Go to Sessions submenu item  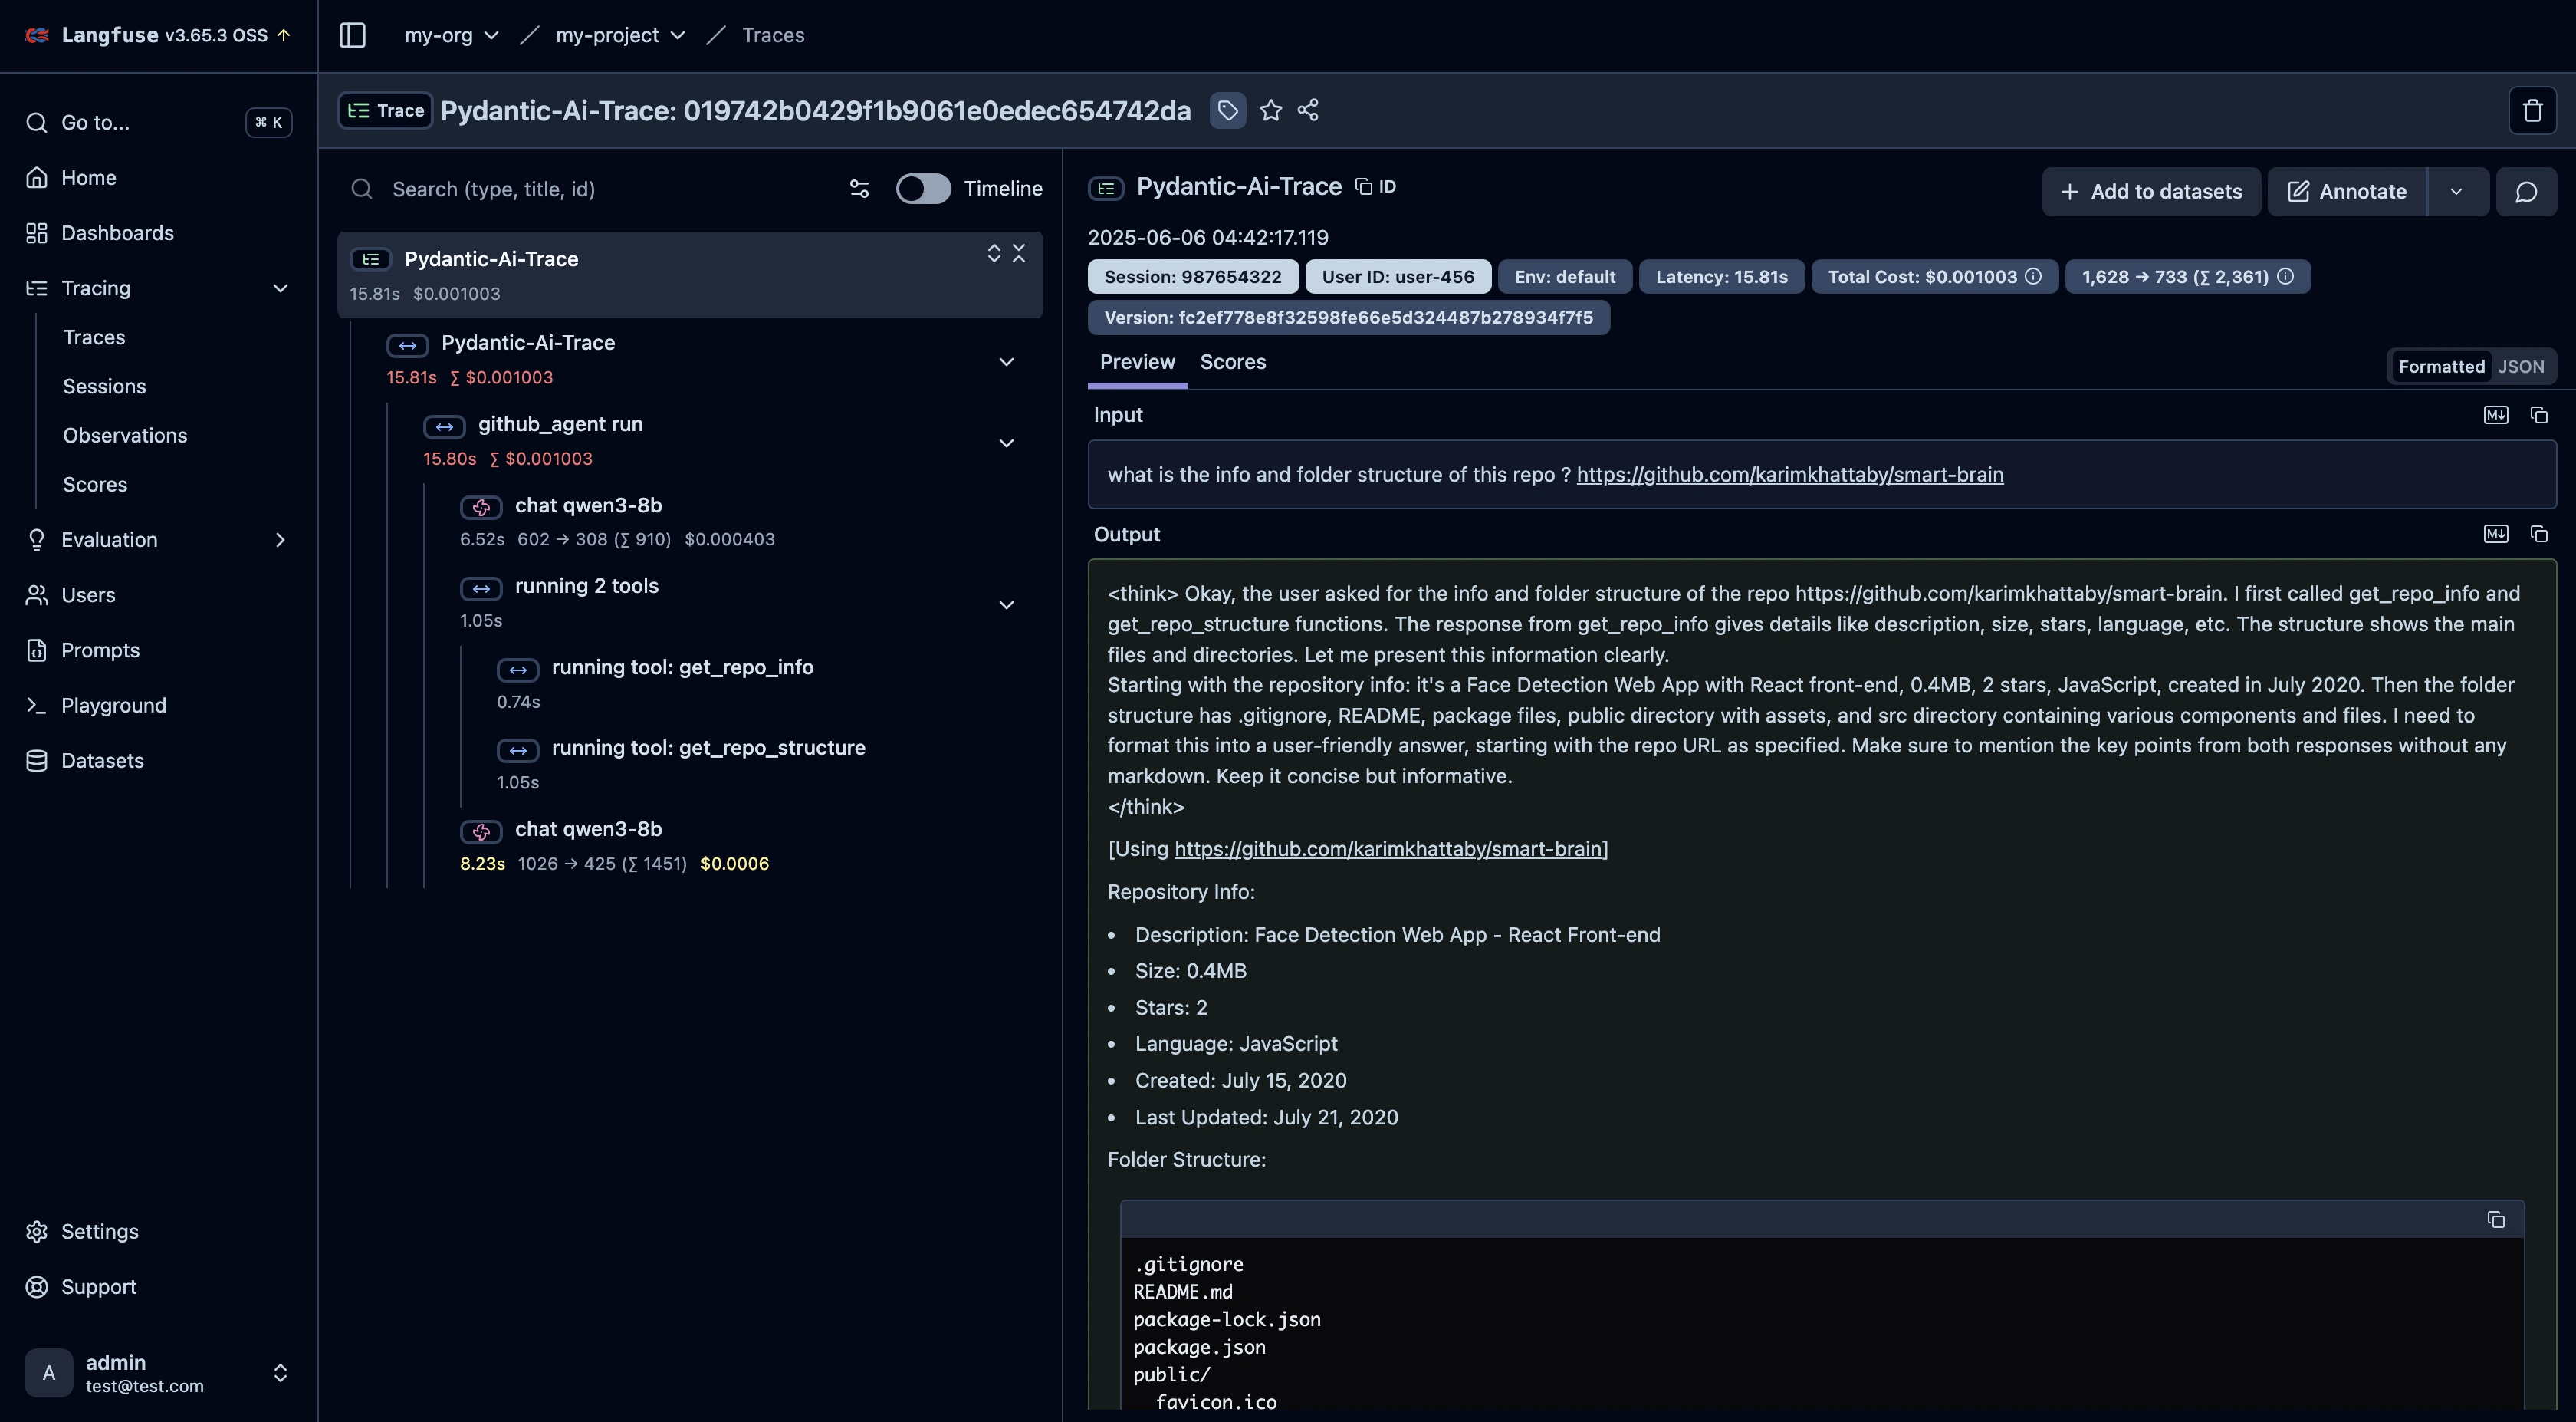pos(104,387)
